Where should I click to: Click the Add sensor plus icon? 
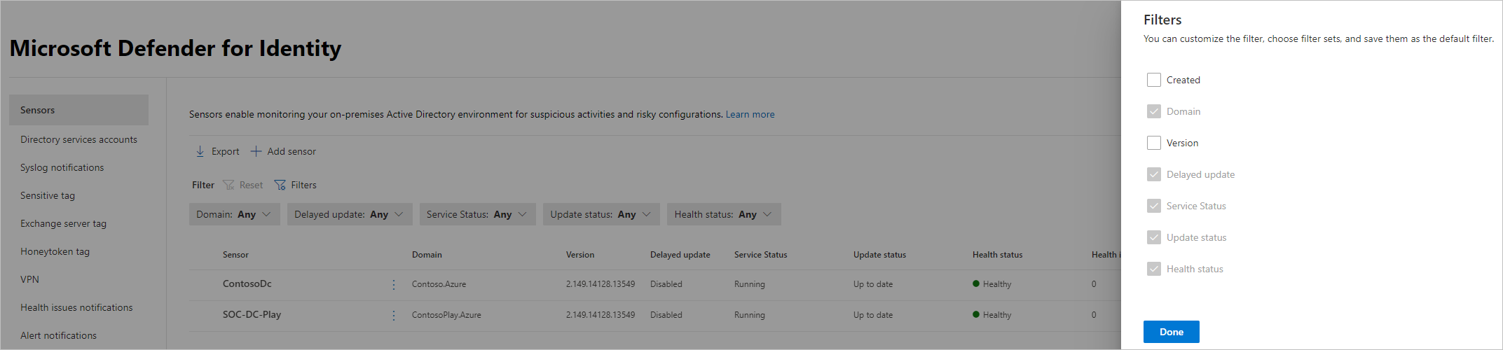click(x=256, y=151)
